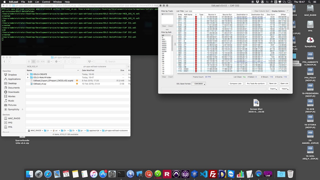320x180 pixels.
Task: Open the EDL Save Format CMX3600 dropdown
Action: (198, 84)
